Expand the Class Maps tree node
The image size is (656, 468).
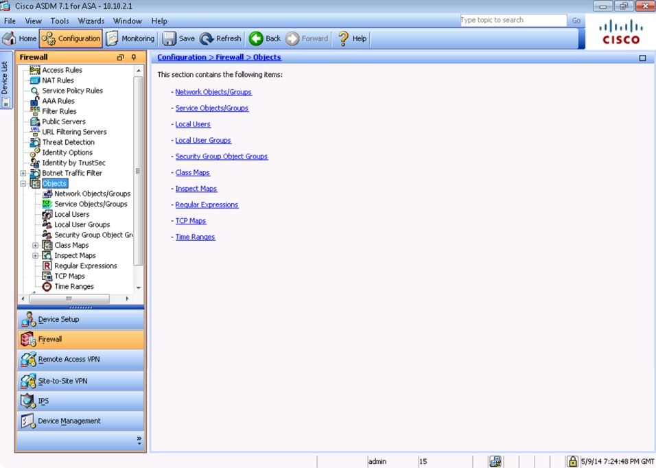pyautogui.click(x=36, y=245)
